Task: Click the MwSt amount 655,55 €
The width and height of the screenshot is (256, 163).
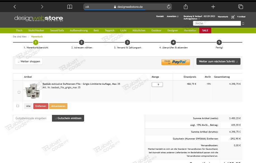Action: tap(236, 125)
